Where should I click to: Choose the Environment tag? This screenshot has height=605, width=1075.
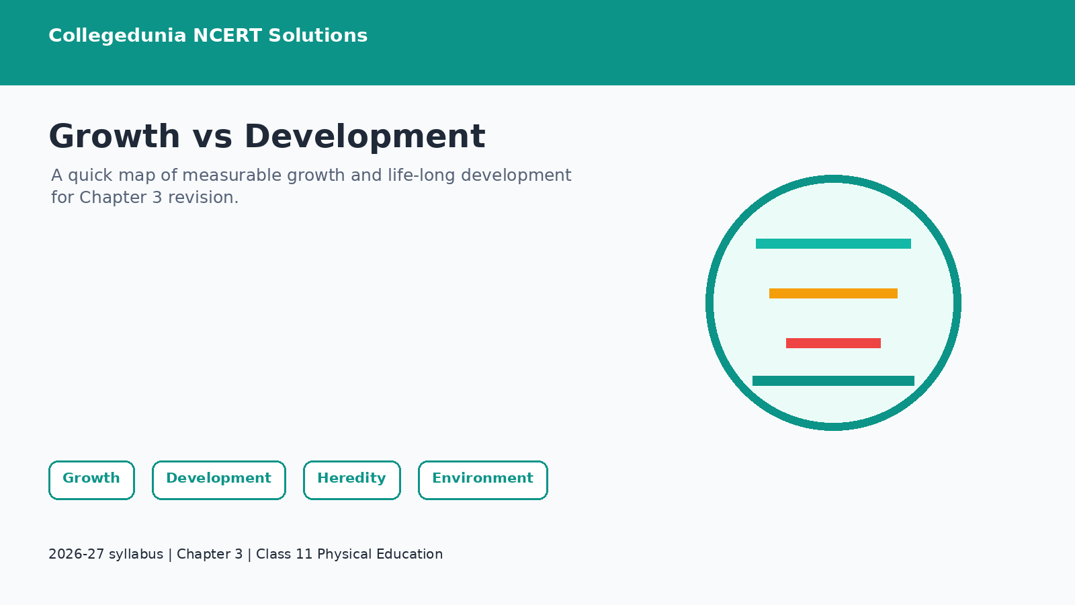[483, 480]
